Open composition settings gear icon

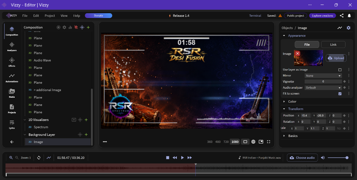point(64,27)
